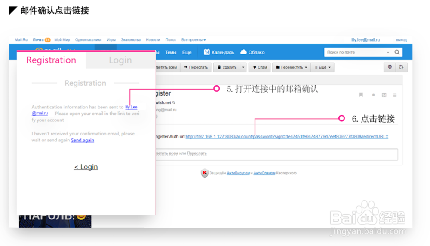Open Поиск in top navigation
Screen dimensions: 430x246
[171, 40]
